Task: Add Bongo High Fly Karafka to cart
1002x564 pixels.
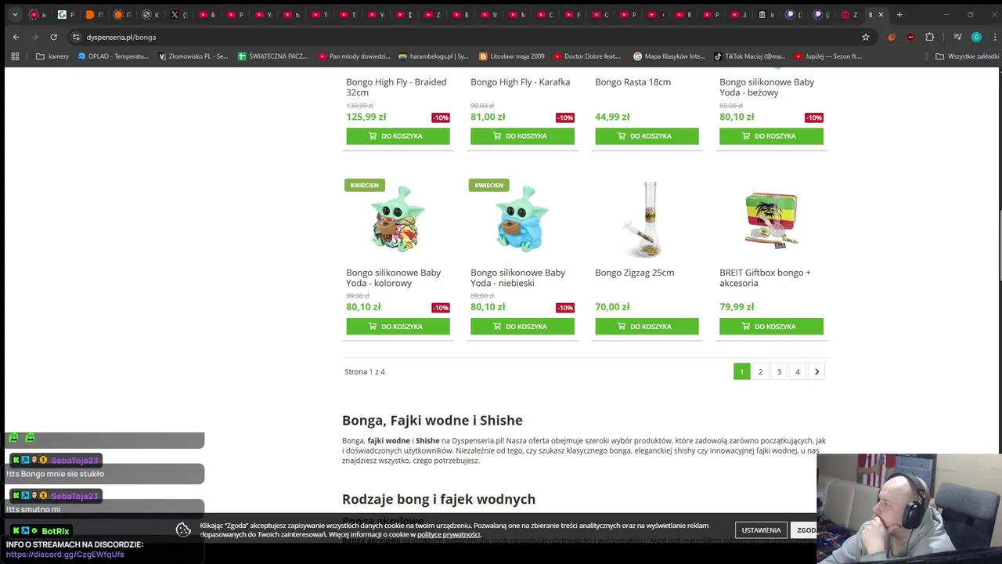Action: click(522, 136)
